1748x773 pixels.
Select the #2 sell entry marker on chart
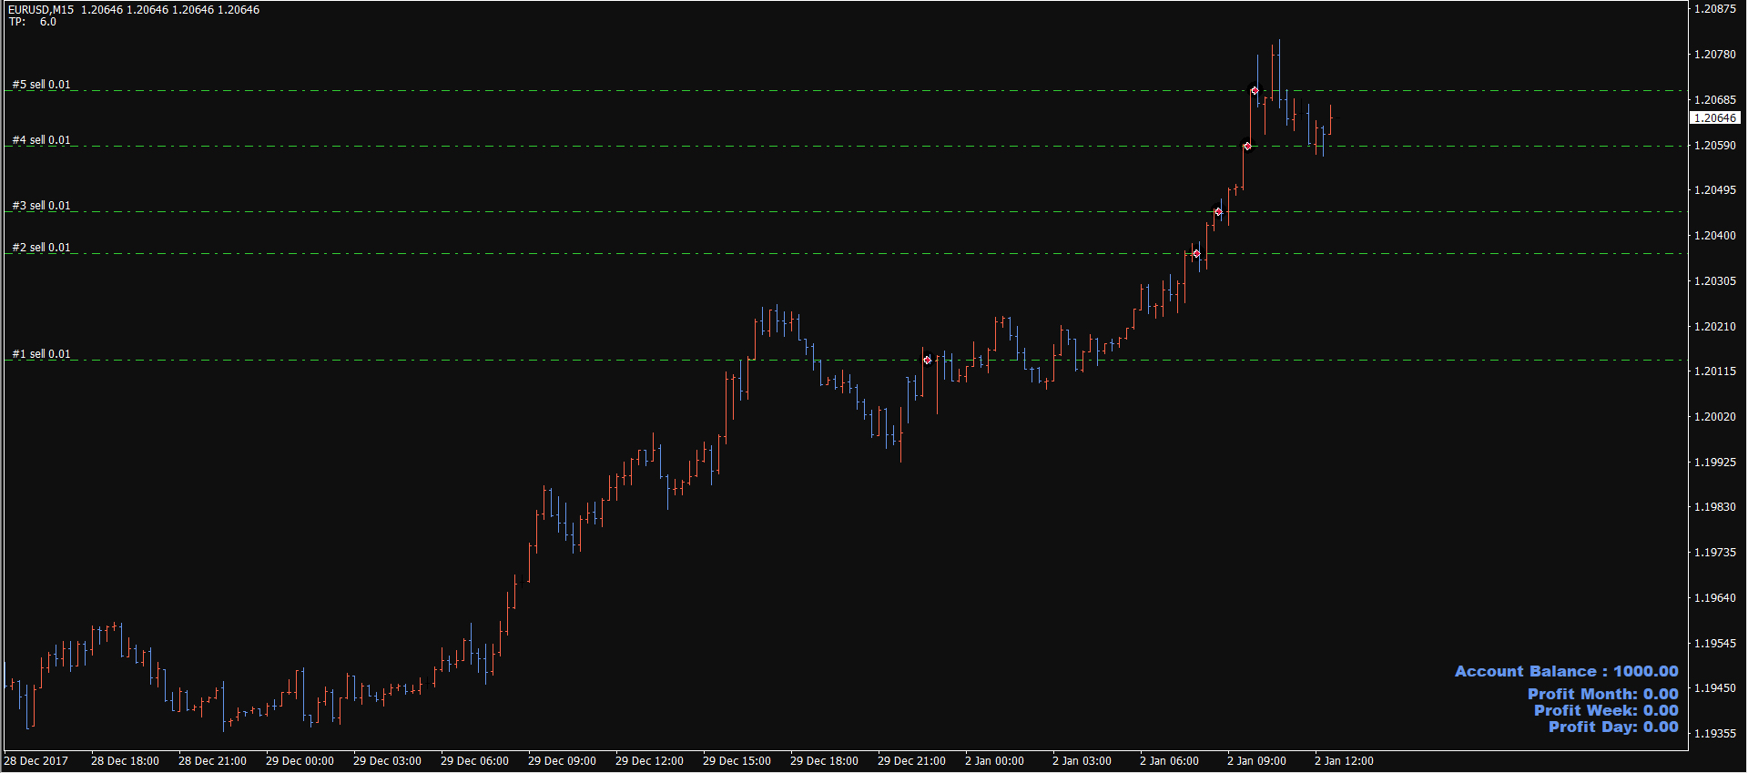1196,254
